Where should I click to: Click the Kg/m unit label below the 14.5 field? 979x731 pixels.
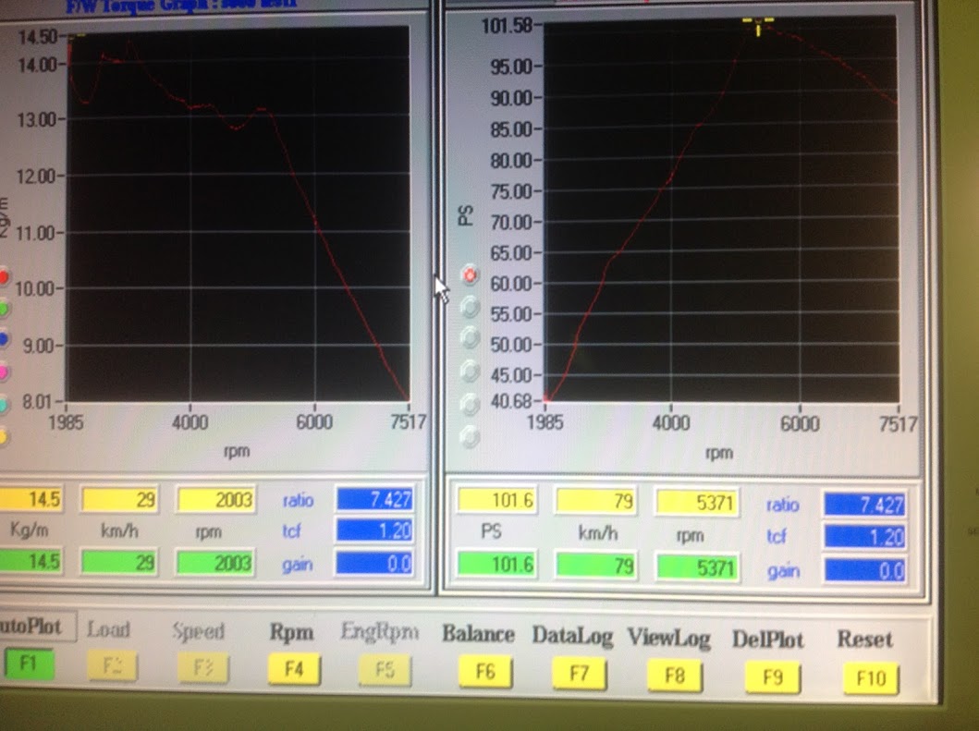(30, 530)
